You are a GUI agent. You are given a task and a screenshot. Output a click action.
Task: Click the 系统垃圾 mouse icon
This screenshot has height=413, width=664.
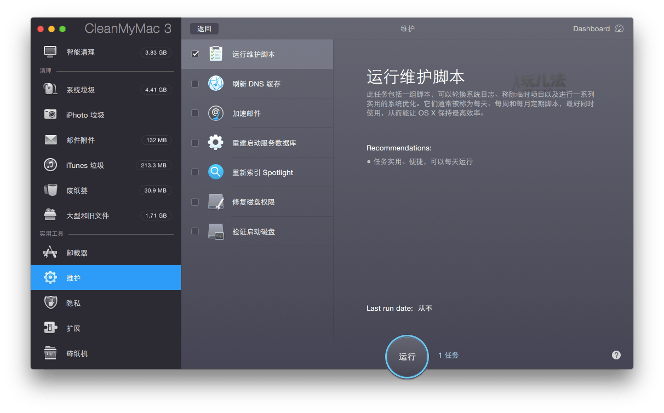tap(50, 89)
